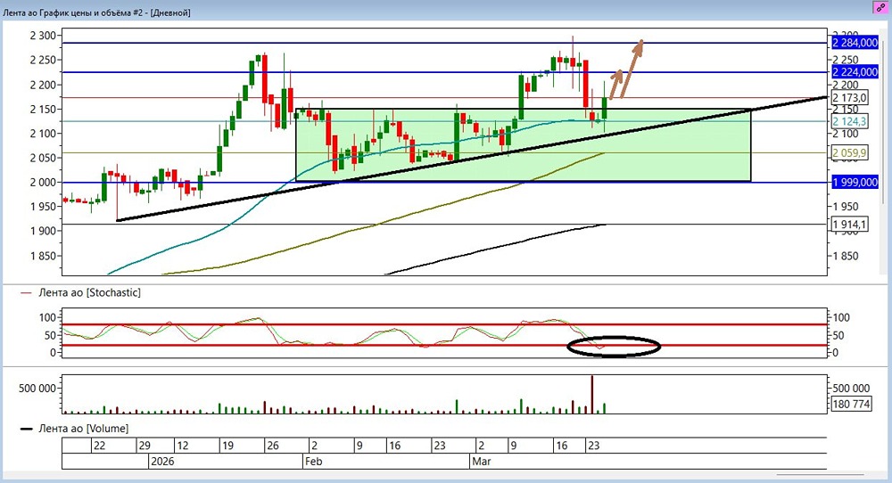Screen dimensions: 892x483
Task: Click the 2 059,9 moving average value label
Action: [x=849, y=153]
